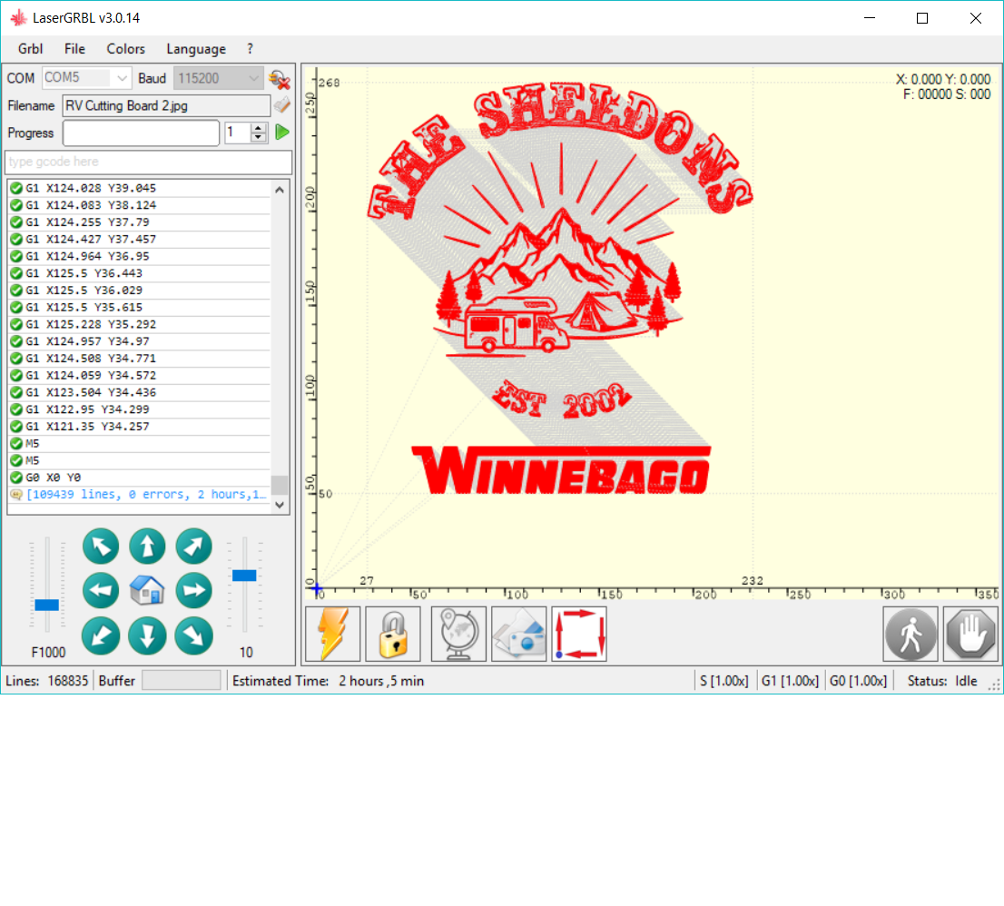Click the F1000 jog speed slider handle

coord(46,606)
